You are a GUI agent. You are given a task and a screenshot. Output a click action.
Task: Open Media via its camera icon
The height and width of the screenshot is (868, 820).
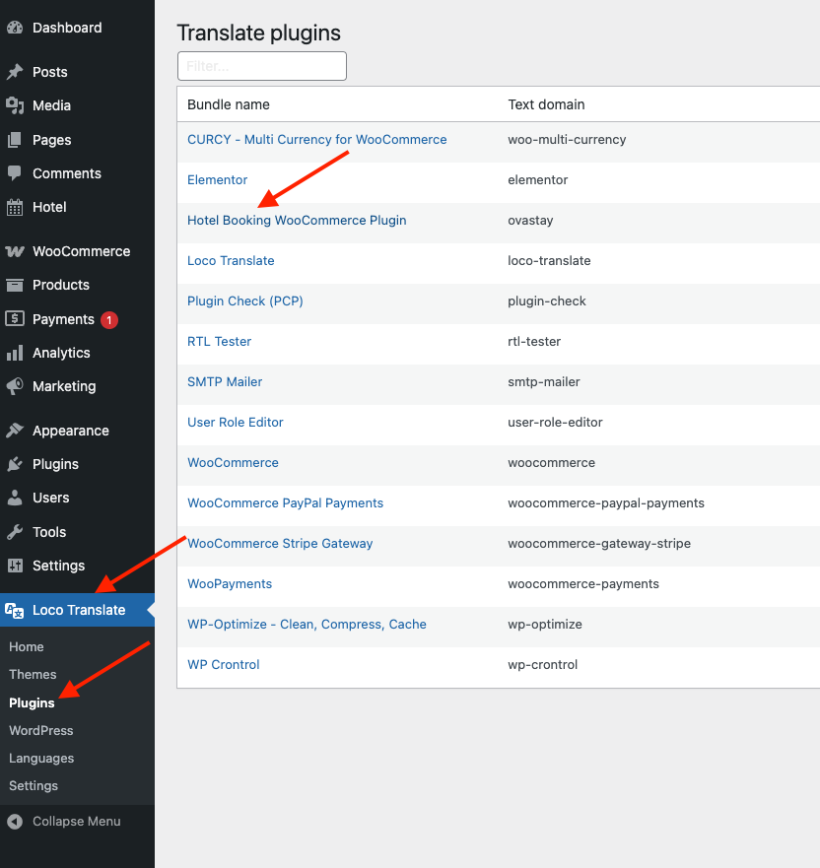click(15, 105)
